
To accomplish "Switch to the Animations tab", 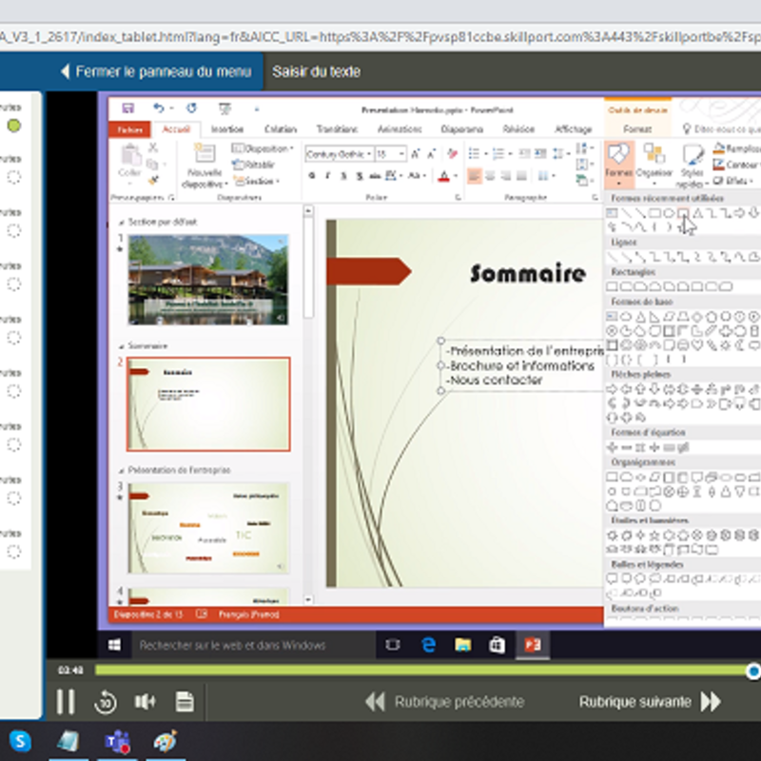I will point(400,129).
